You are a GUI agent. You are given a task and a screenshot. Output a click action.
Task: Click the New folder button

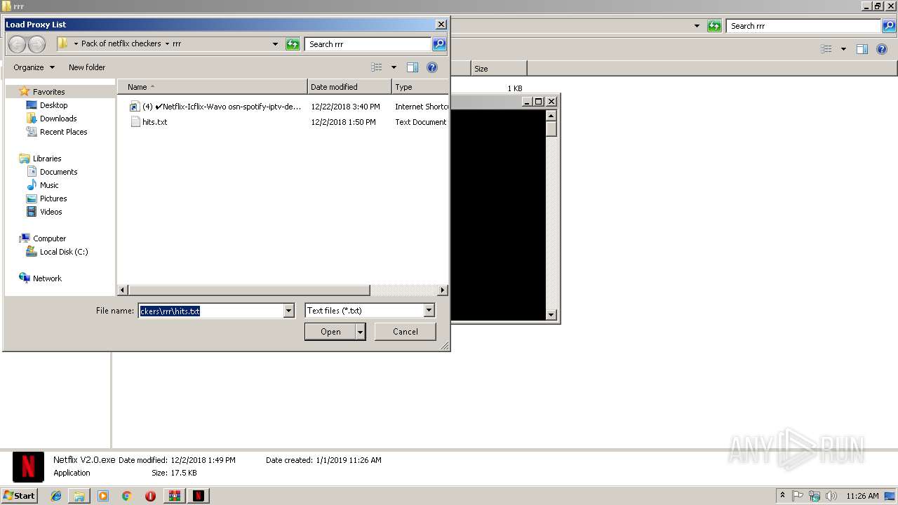(87, 67)
